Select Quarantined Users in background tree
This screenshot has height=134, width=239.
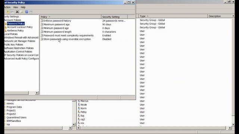(16, 118)
